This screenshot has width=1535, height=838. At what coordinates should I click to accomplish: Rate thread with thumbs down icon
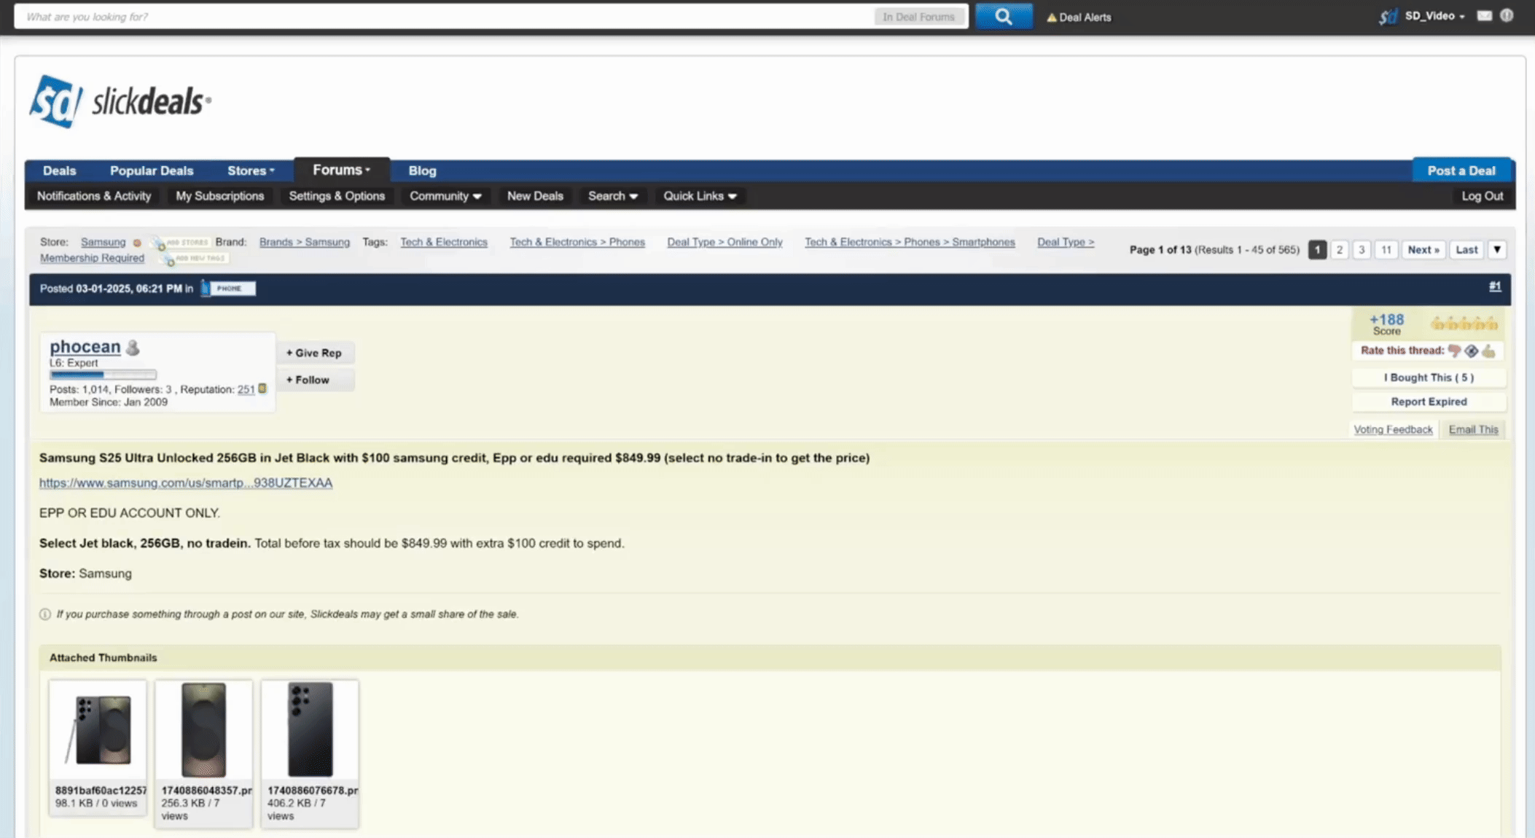[x=1454, y=351]
